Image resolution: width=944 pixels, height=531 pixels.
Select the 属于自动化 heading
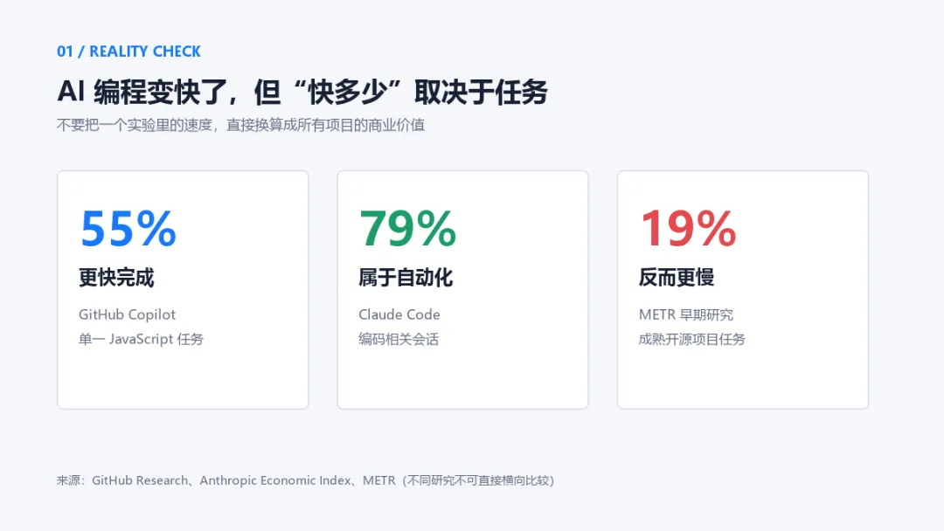click(406, 278)
